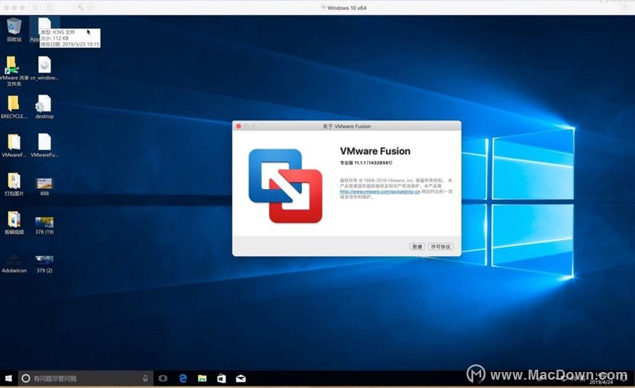Select the VMware shared folders shortcut
Screen dimensions: 635x388
tap(14, 71)
